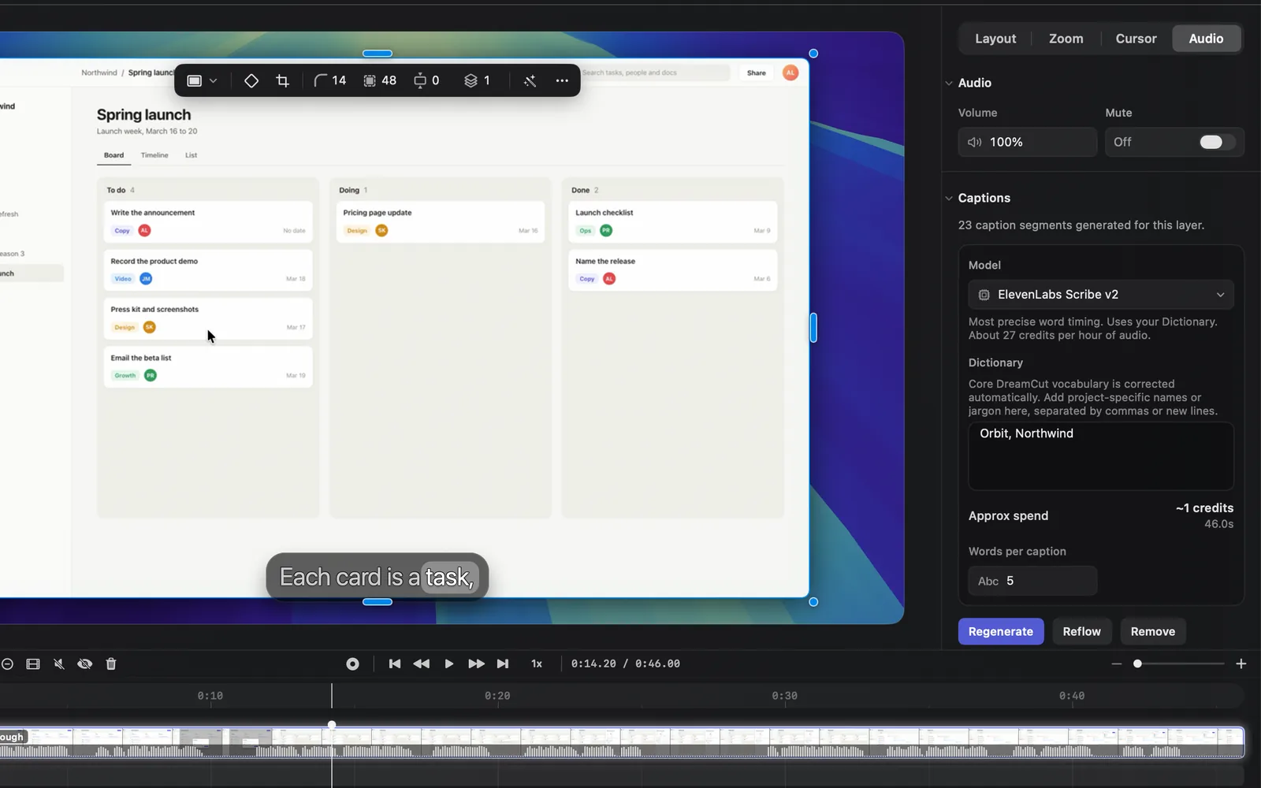1261x788 pixels.
Task: Click the record button
Action: click(353, 664)
